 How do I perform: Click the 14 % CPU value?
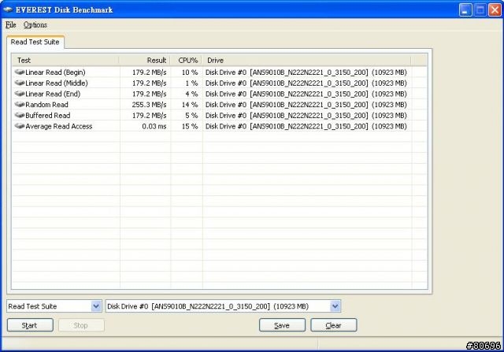click(x=190, y=105)
